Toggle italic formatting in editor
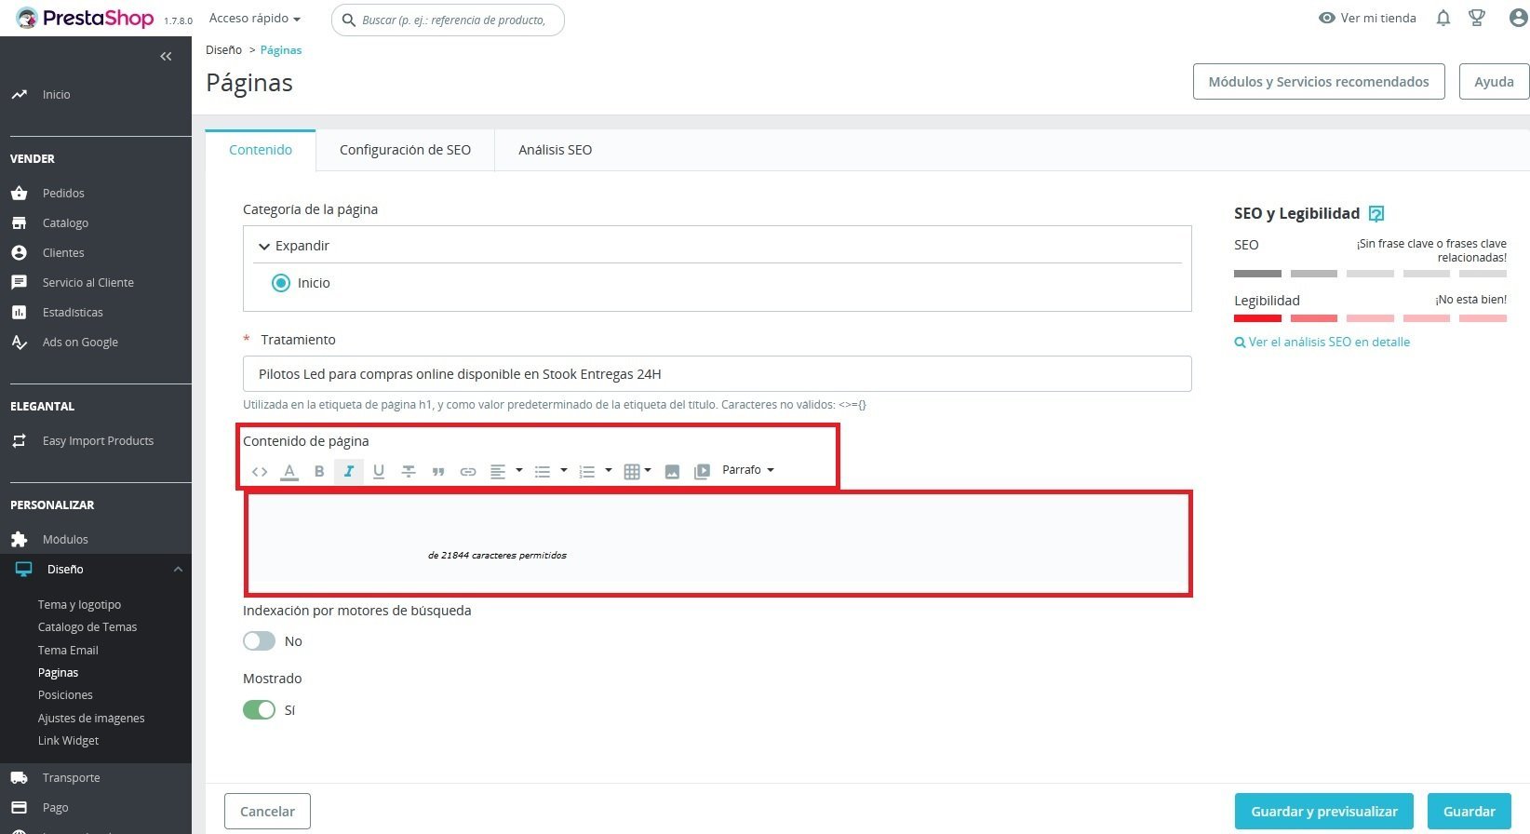Screen dimensions: 1530x834 point(349,472)
